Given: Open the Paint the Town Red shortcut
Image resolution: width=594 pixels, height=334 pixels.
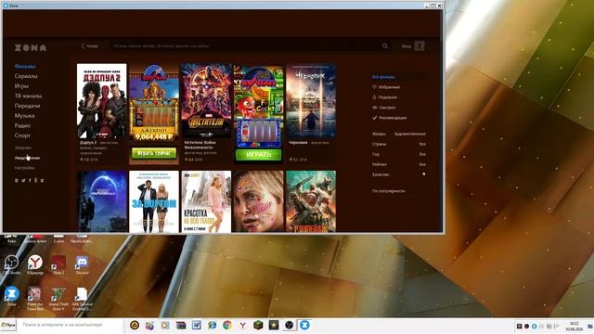Looking at the screenshot, I should (35, 299).
